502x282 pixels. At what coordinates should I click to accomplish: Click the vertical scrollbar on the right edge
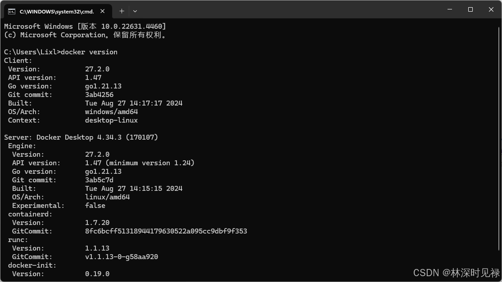coord(499,139)
